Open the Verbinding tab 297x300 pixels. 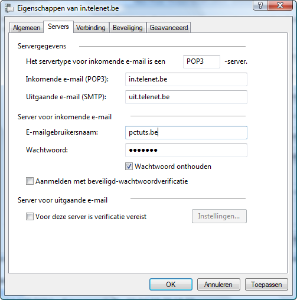[91, 28]
